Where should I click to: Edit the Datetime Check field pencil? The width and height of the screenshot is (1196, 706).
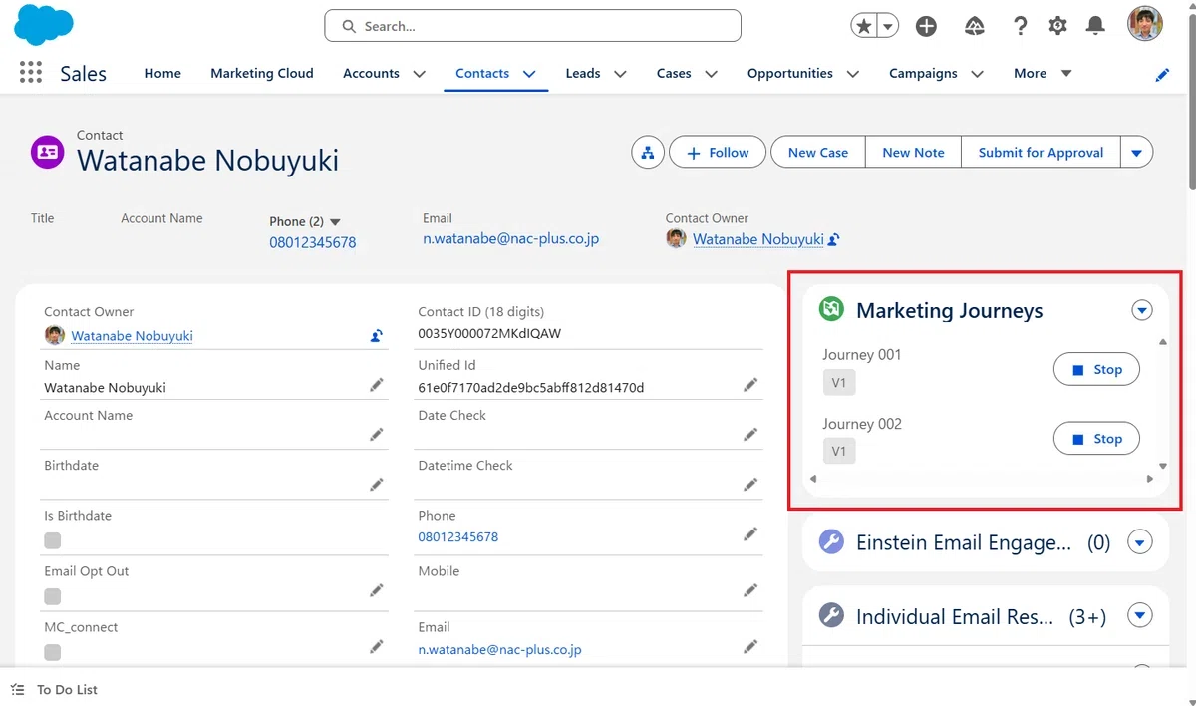(x=750, y=484)
